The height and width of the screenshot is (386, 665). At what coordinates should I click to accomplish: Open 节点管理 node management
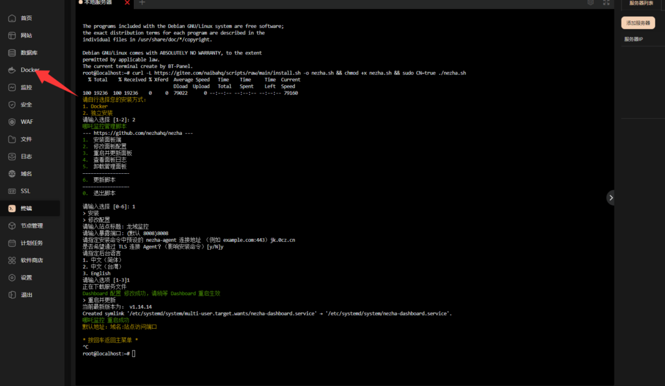(x=31, y=226)
